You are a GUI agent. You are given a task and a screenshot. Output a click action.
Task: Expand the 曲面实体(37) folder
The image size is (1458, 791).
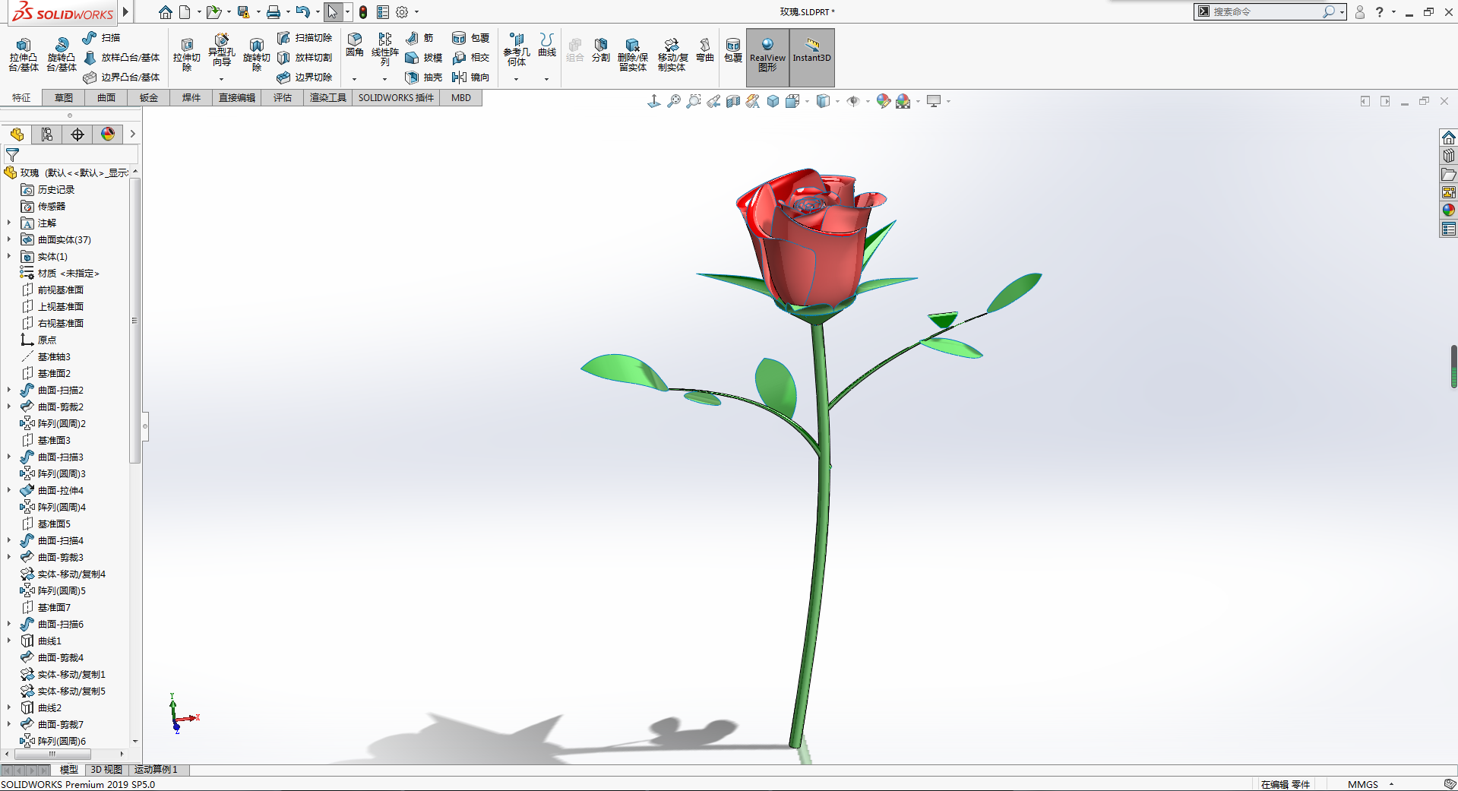9,240
